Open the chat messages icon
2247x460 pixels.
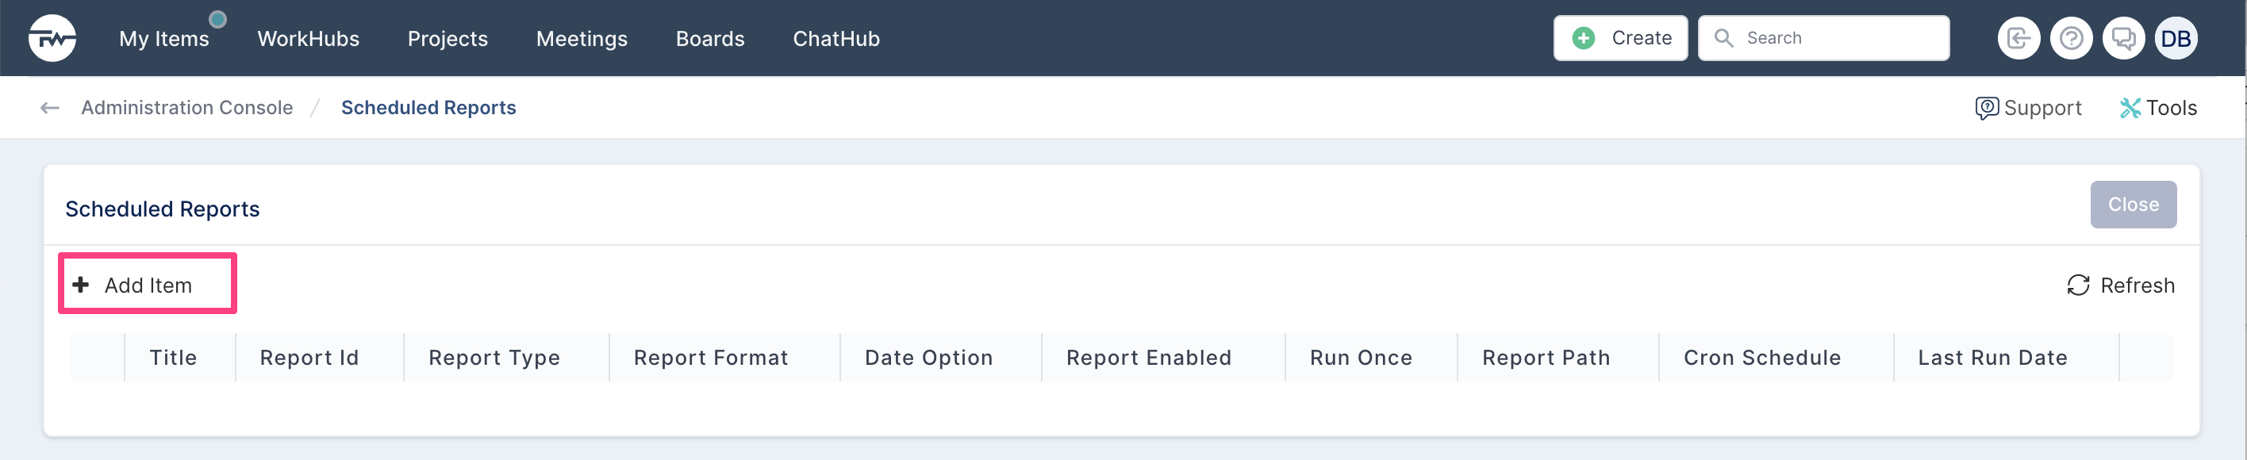(x=2123, y=38)
